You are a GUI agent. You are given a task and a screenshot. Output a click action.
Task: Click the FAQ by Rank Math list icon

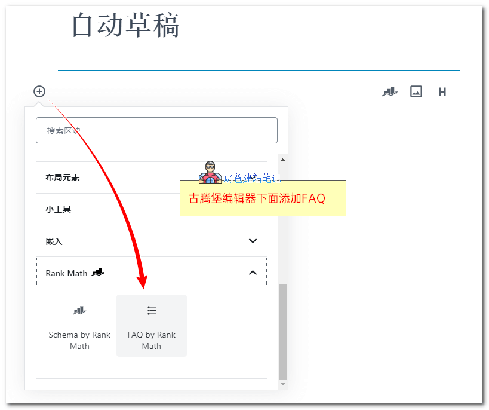click(152, 311)
